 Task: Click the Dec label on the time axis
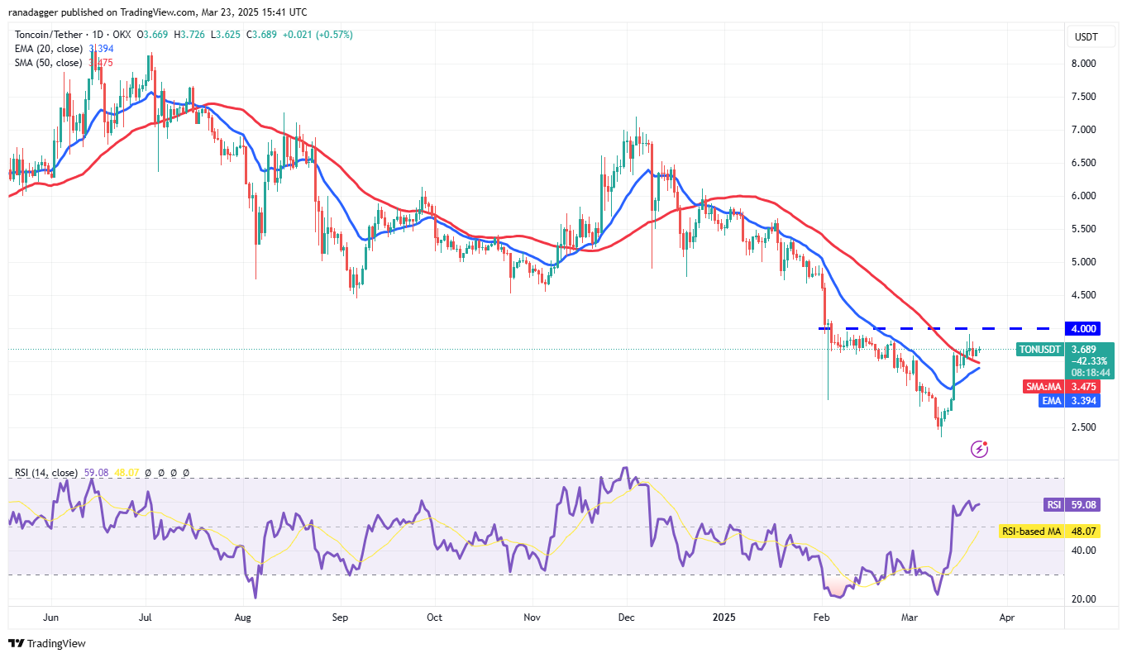(626, 617)
